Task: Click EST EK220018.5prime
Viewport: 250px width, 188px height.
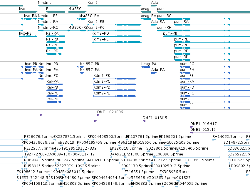Action: 126,148
